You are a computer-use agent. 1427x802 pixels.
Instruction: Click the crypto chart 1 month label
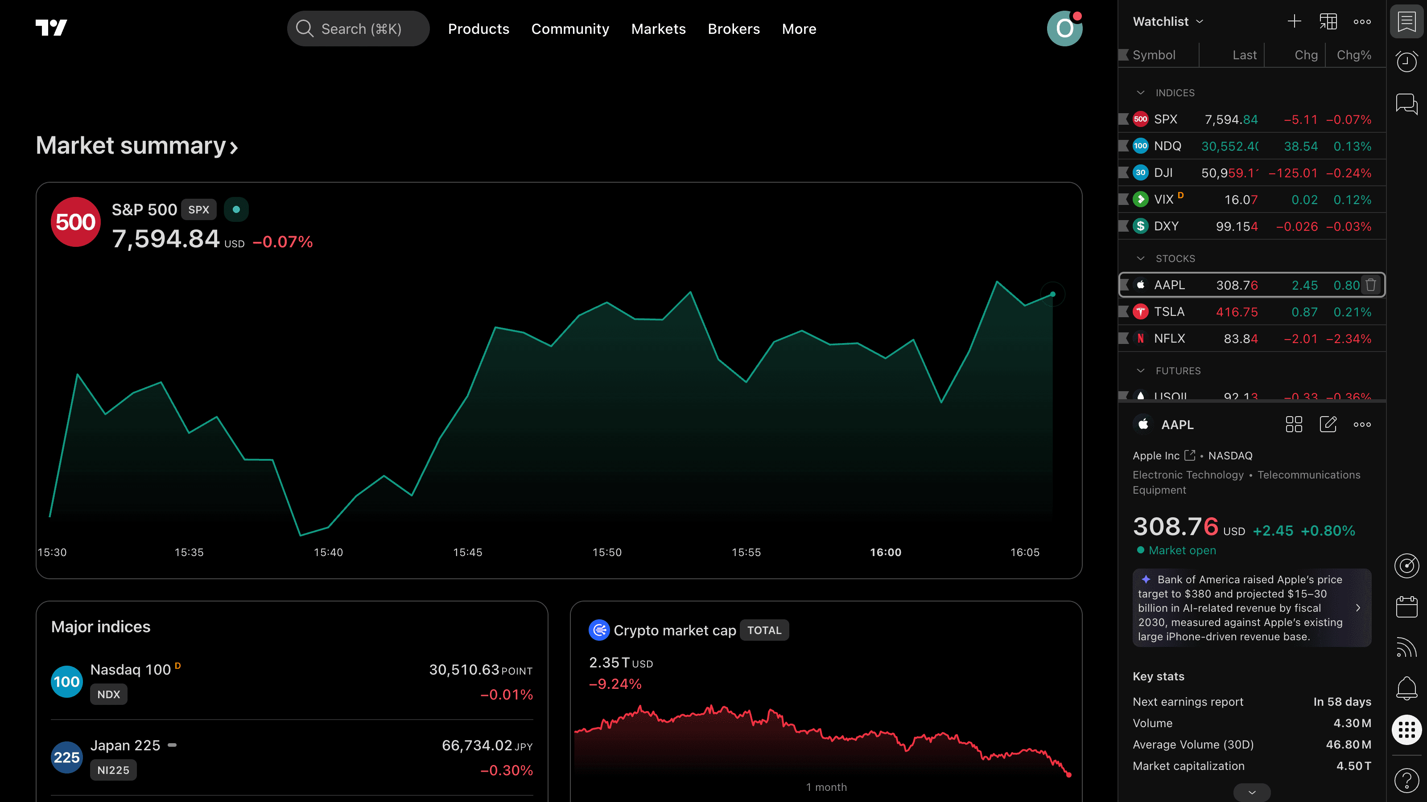(826, 787)
